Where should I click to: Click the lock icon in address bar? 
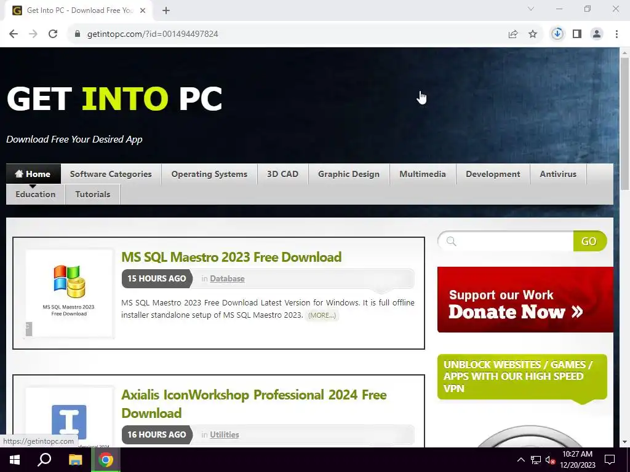pyautogui.click(x=77, y=34)
